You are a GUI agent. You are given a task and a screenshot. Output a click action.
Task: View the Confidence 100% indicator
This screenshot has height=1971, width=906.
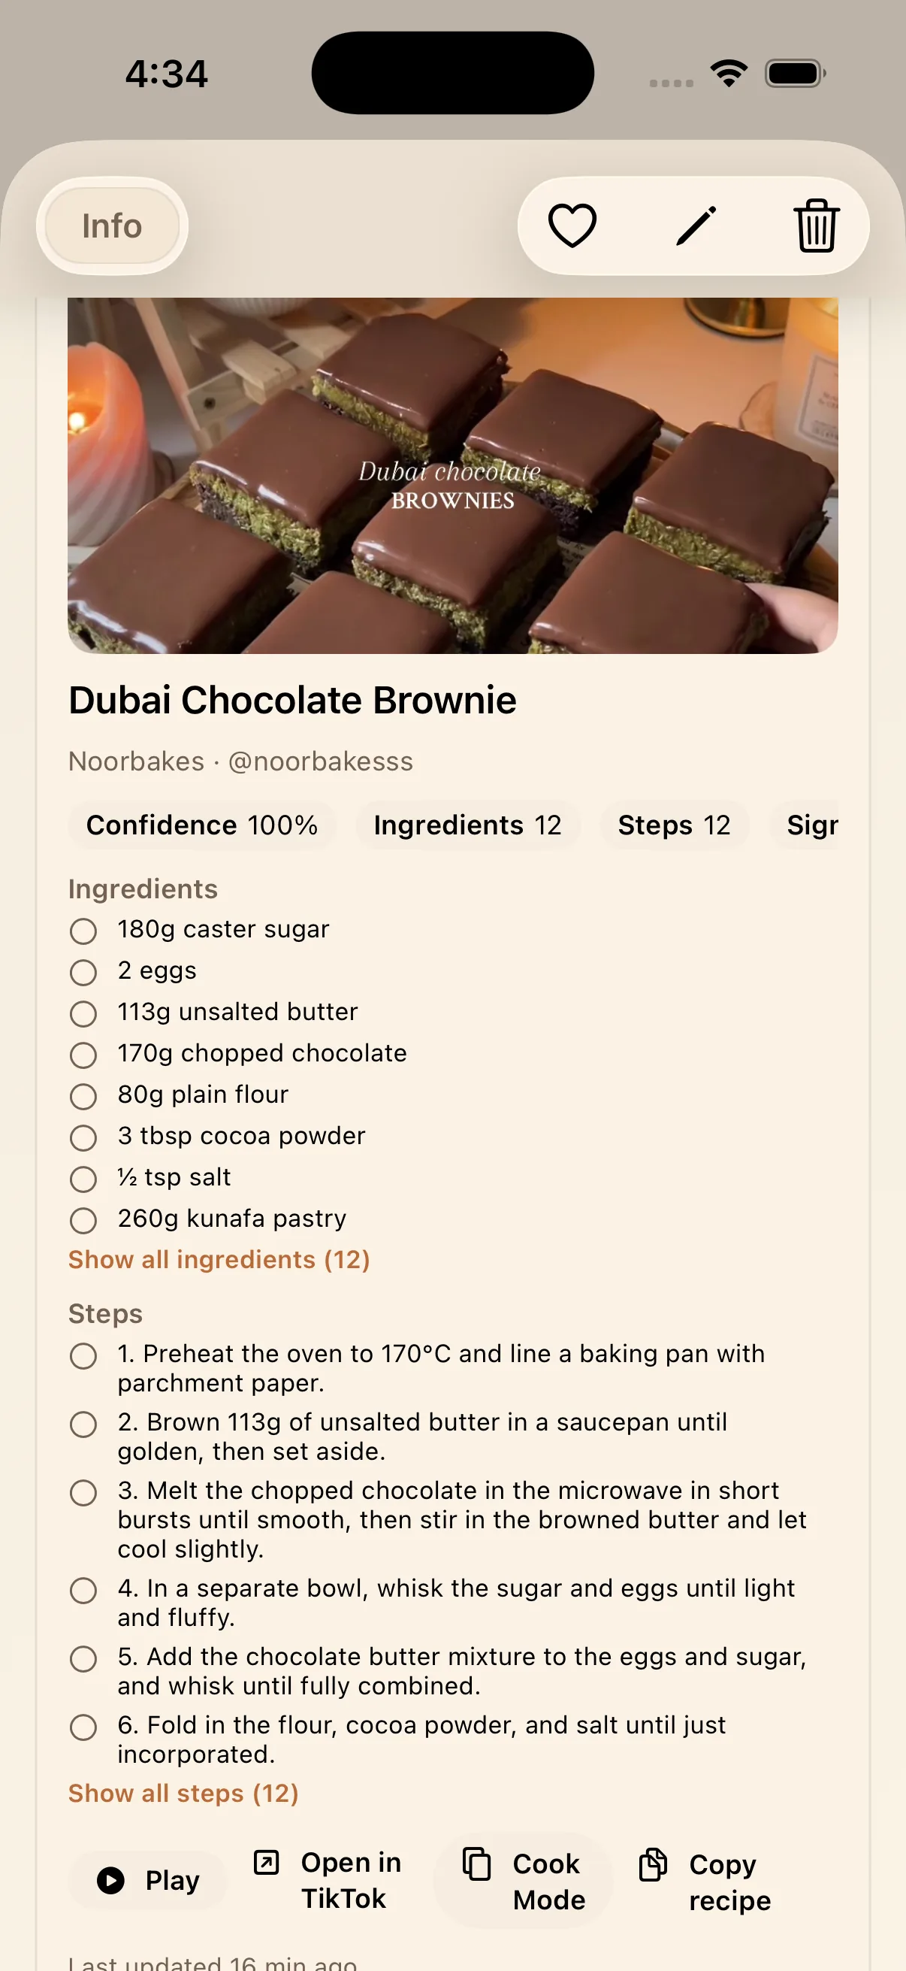pyautogui.click(x=202, y=825)
